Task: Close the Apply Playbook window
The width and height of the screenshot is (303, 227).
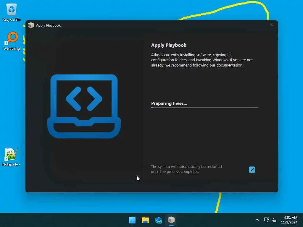Action: pos(272,25)
